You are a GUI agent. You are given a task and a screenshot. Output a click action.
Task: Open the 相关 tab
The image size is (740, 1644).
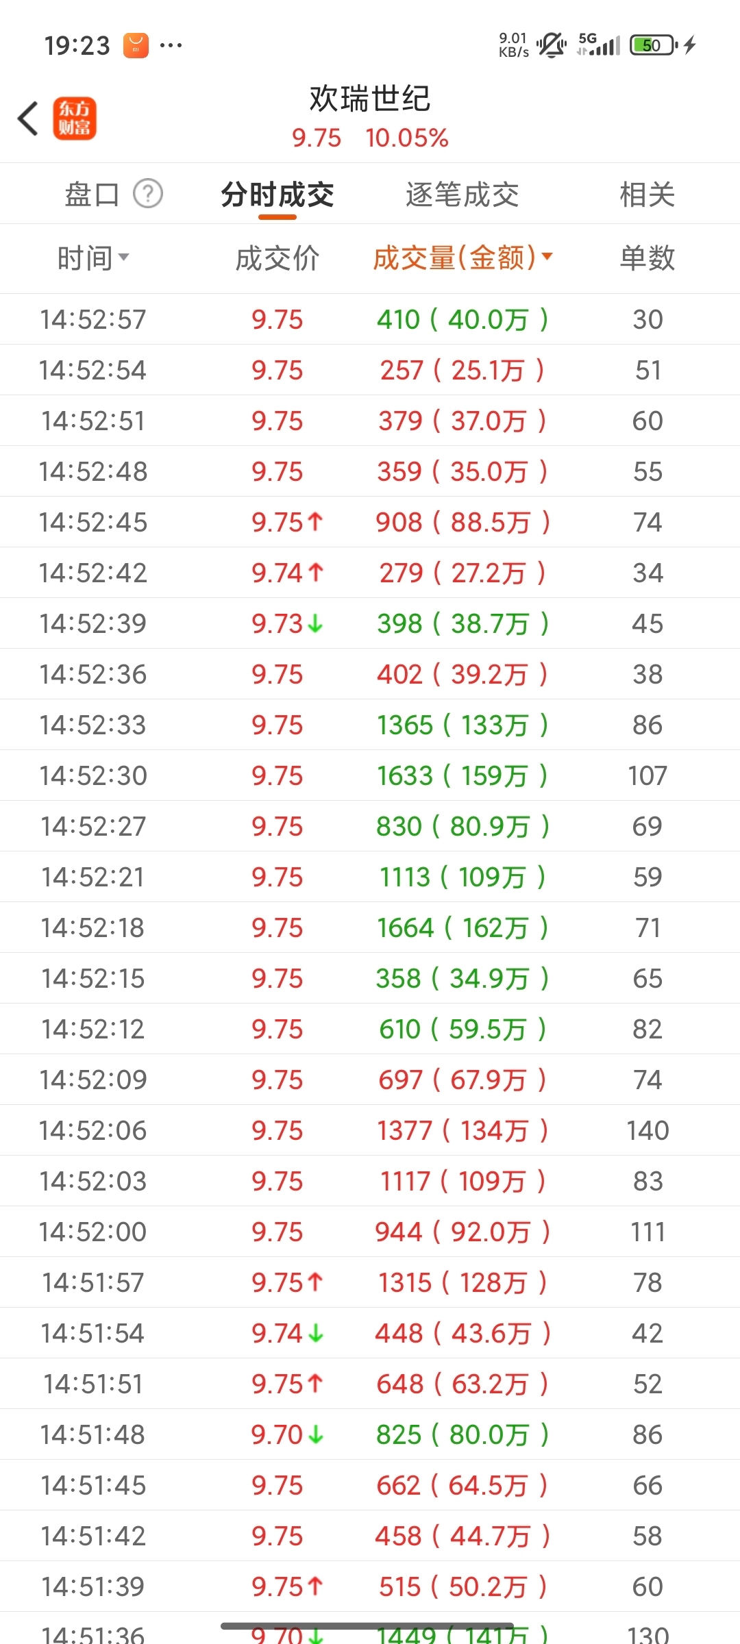click(647, 195)
